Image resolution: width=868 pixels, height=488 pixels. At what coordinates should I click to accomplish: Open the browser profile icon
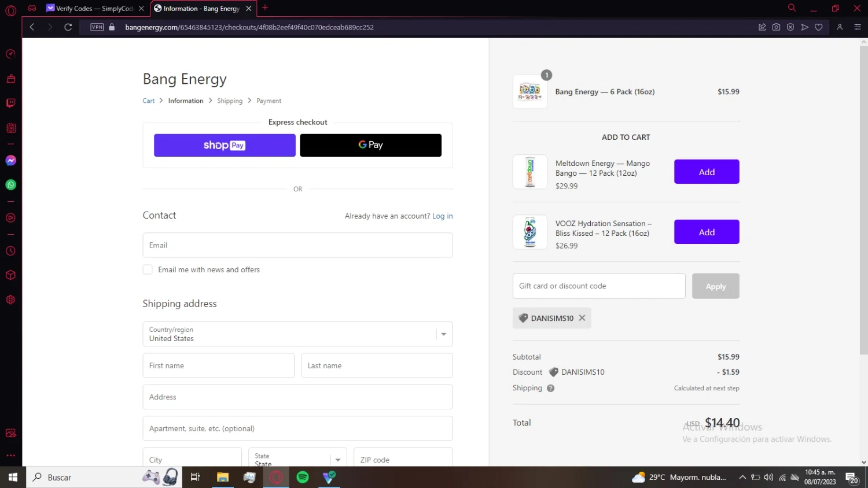point(840,27)
